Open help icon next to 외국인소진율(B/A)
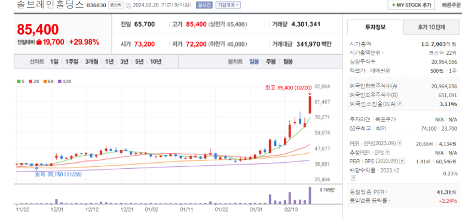The width and height of the screenshot is (462, 220). [x=400, y=104]
